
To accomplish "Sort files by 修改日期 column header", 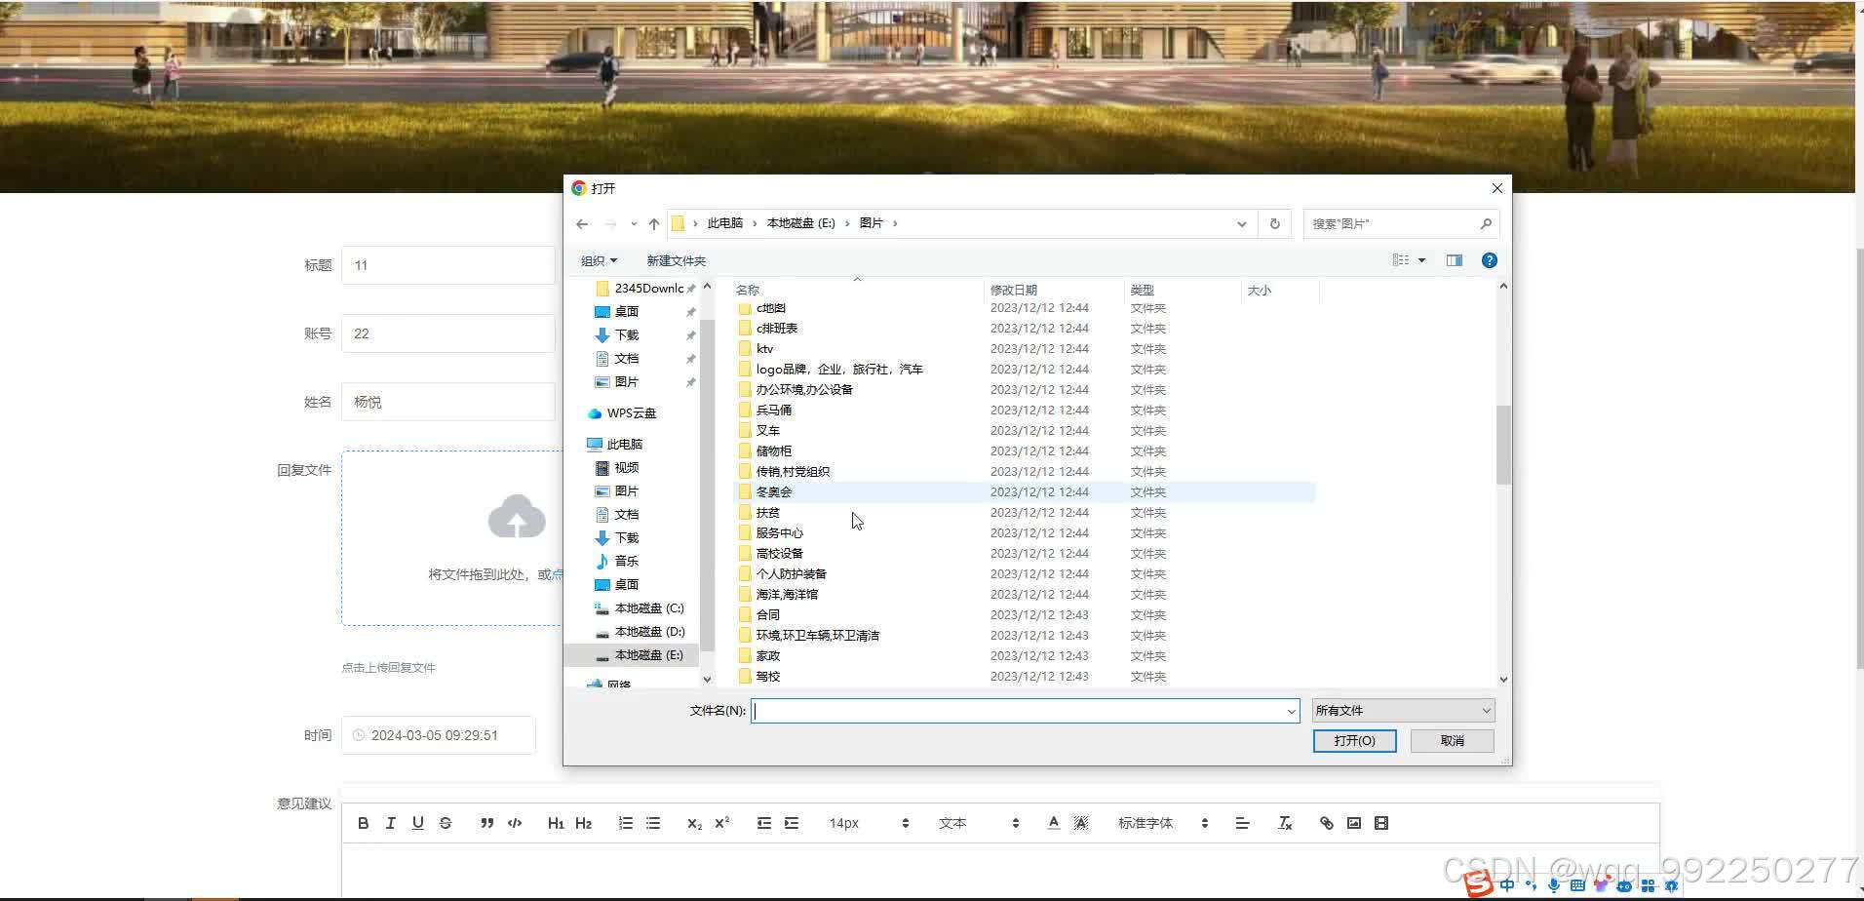I will [x=1053, y=290].
